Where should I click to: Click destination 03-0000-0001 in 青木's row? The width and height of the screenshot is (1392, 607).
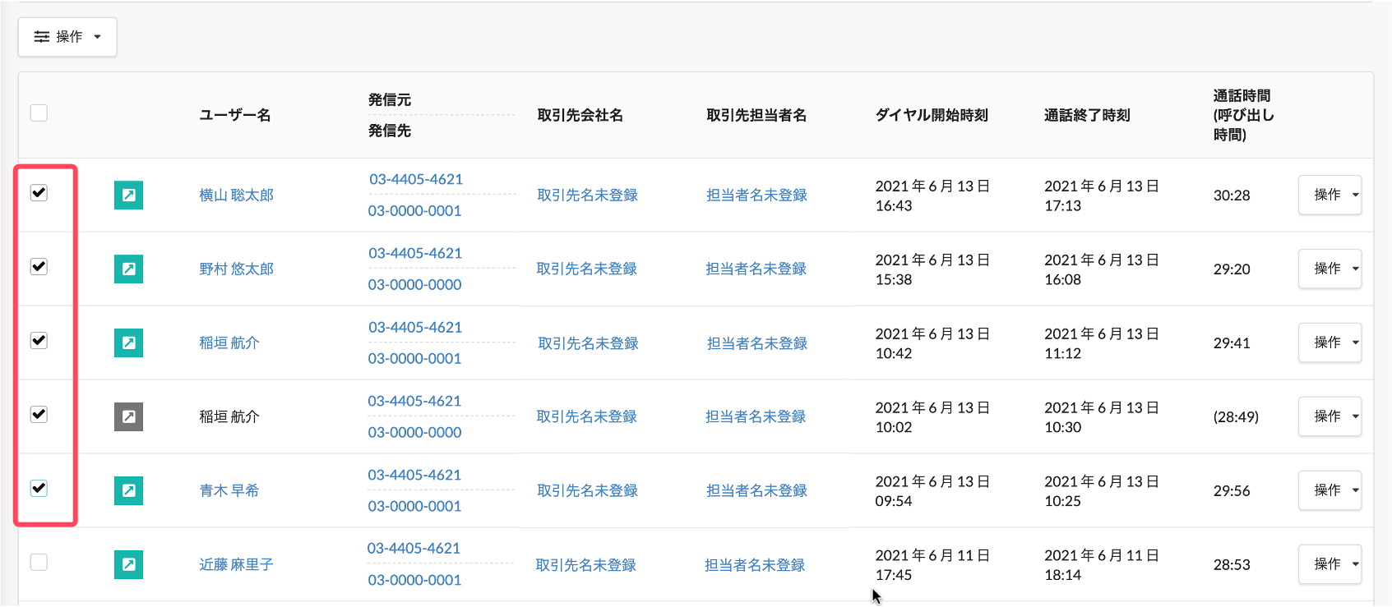click(414, 506)
